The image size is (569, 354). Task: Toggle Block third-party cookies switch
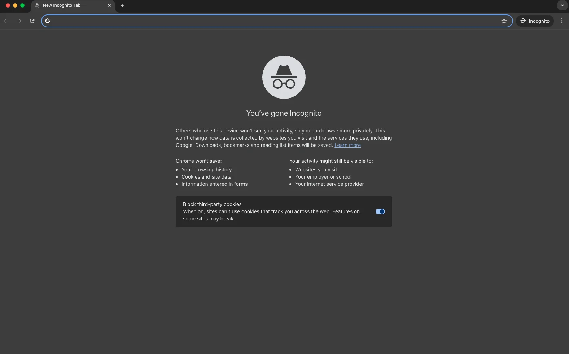point(380,211)
